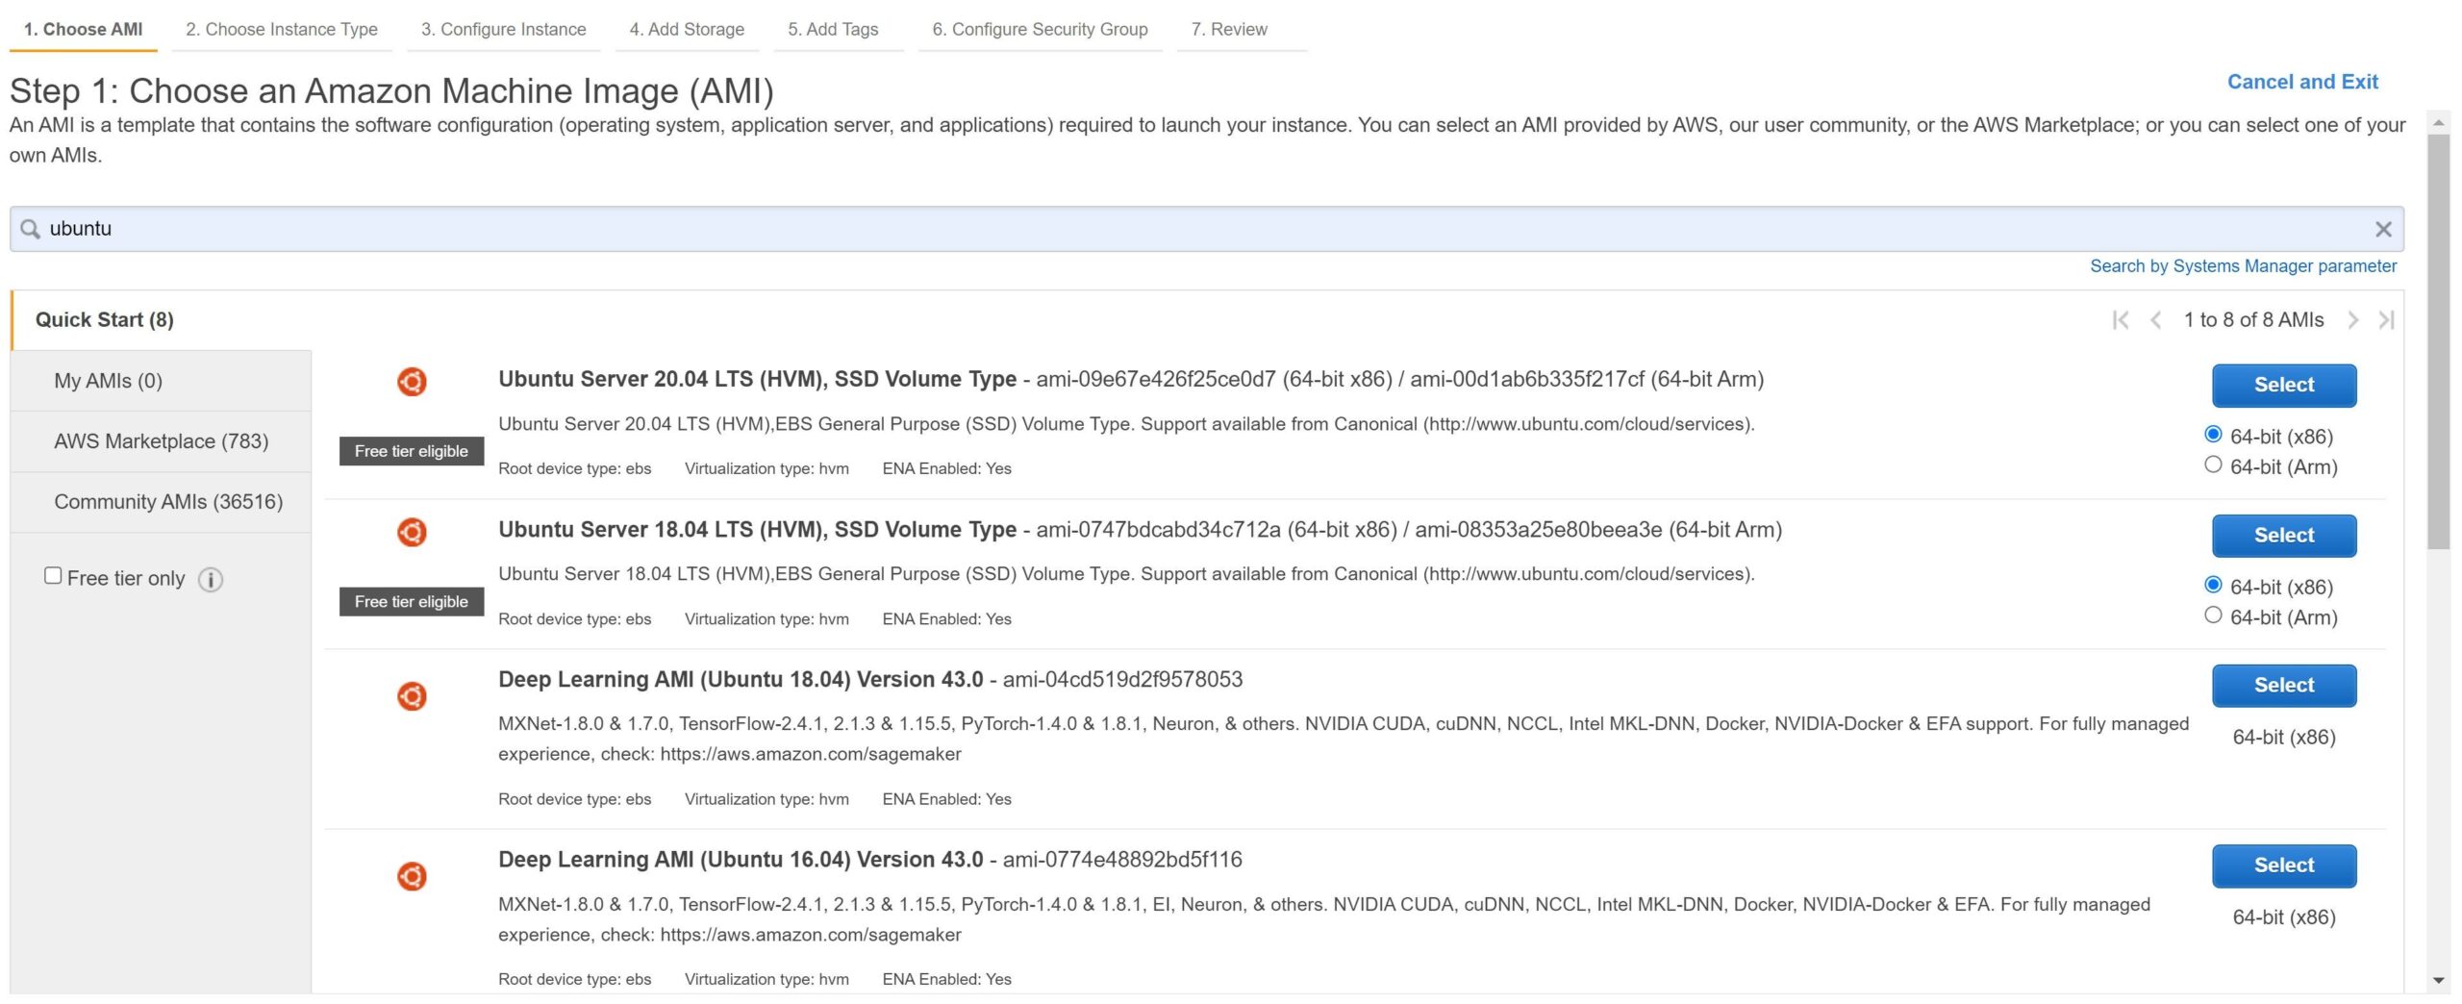This screenshot has width=2462, height=1004.
Task: Select the Ubuntu Server 18.04 LTS AMI
Action: point(2283,536)
